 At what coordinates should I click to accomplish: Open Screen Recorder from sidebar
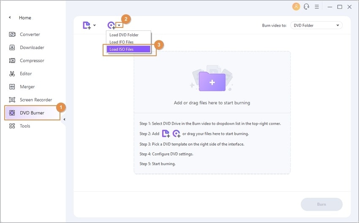click(30, 100)
